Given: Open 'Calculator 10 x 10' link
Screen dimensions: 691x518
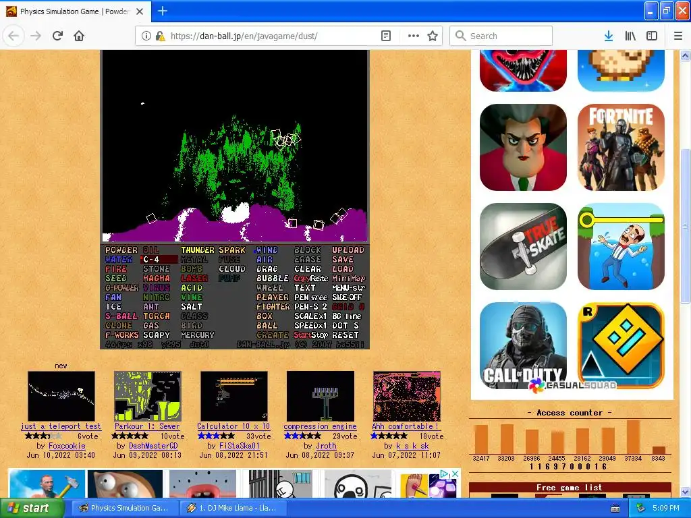Looking at the screenshot, I should click(x=233, y=426).
